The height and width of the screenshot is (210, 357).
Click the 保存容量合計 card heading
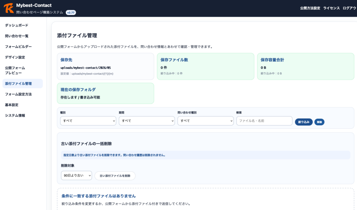pos(272,60)
